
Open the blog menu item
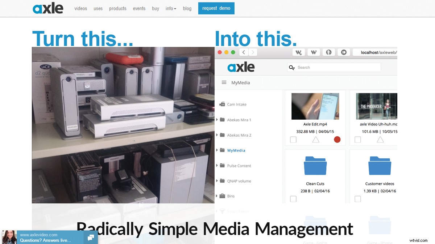187,8
